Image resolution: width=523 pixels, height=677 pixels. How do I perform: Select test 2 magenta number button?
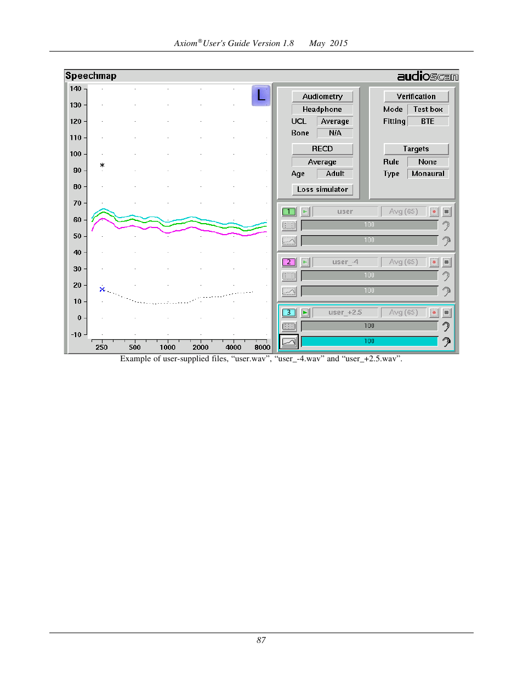pyautogui.click(x=289, y=262)
